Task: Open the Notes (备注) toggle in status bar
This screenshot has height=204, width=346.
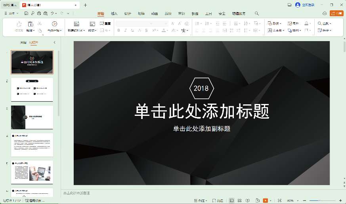Action: pyautogui.click(x=201, y=200)
